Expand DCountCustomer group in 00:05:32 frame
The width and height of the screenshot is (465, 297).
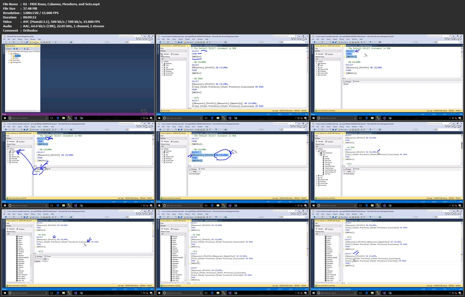click(319, 153)
